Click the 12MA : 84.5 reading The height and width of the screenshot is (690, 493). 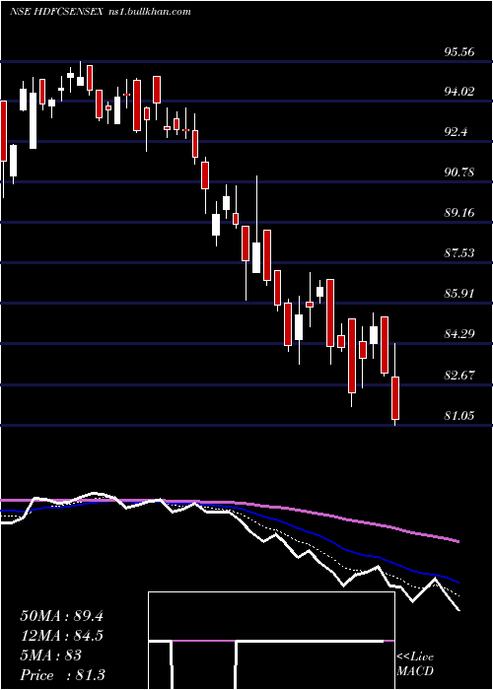[61, 636]
